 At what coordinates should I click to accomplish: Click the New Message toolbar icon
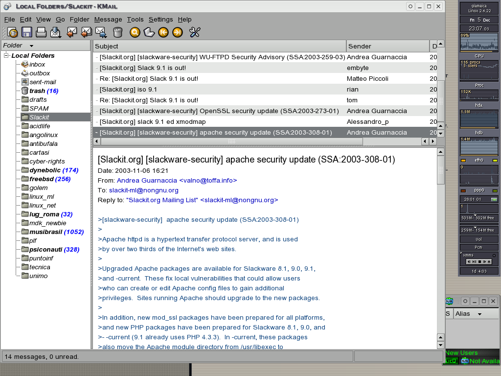click(x=13, y=32)
